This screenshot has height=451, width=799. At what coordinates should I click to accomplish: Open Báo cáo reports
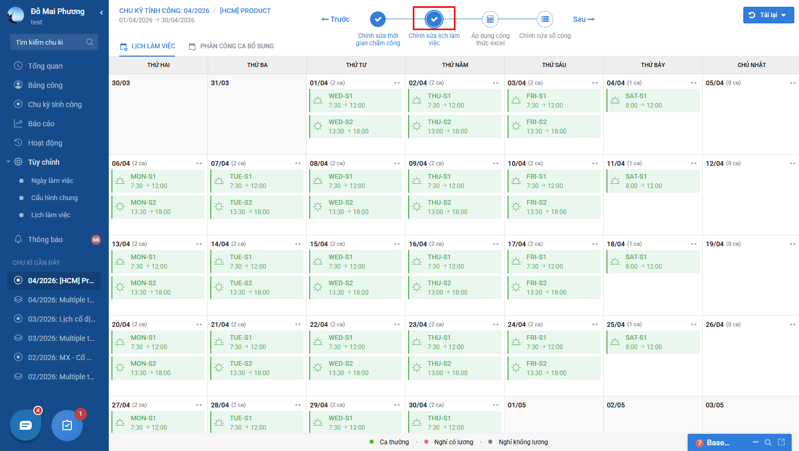point(41,124)
